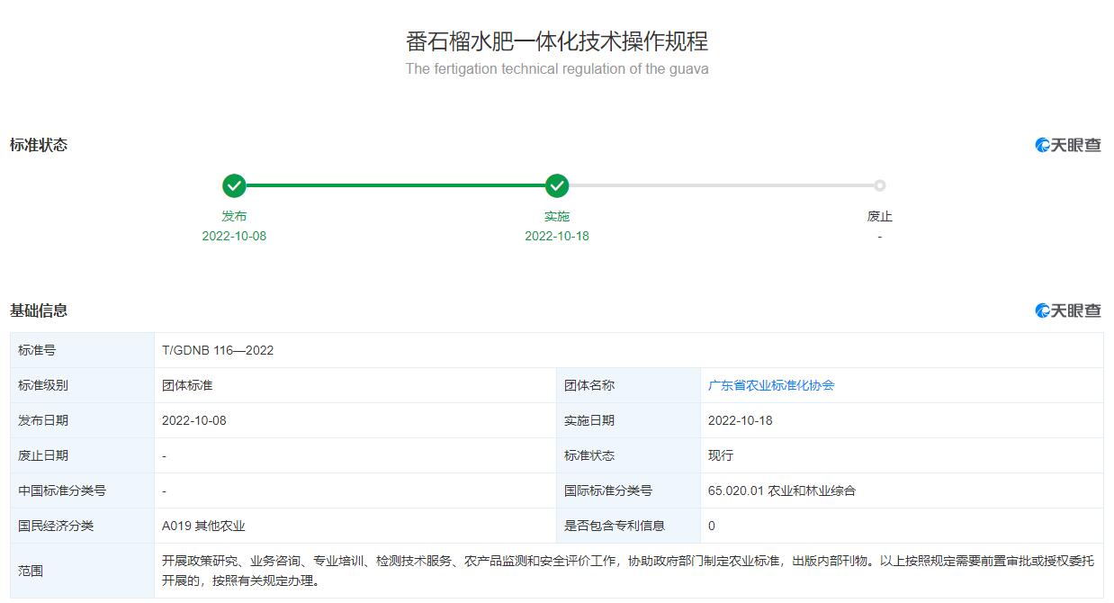Image resolution: width=1114 pixels, height=603 pixels.
Task: Open the 广东省农业标准化协会 organization link
Action: [x=771, y=385]
